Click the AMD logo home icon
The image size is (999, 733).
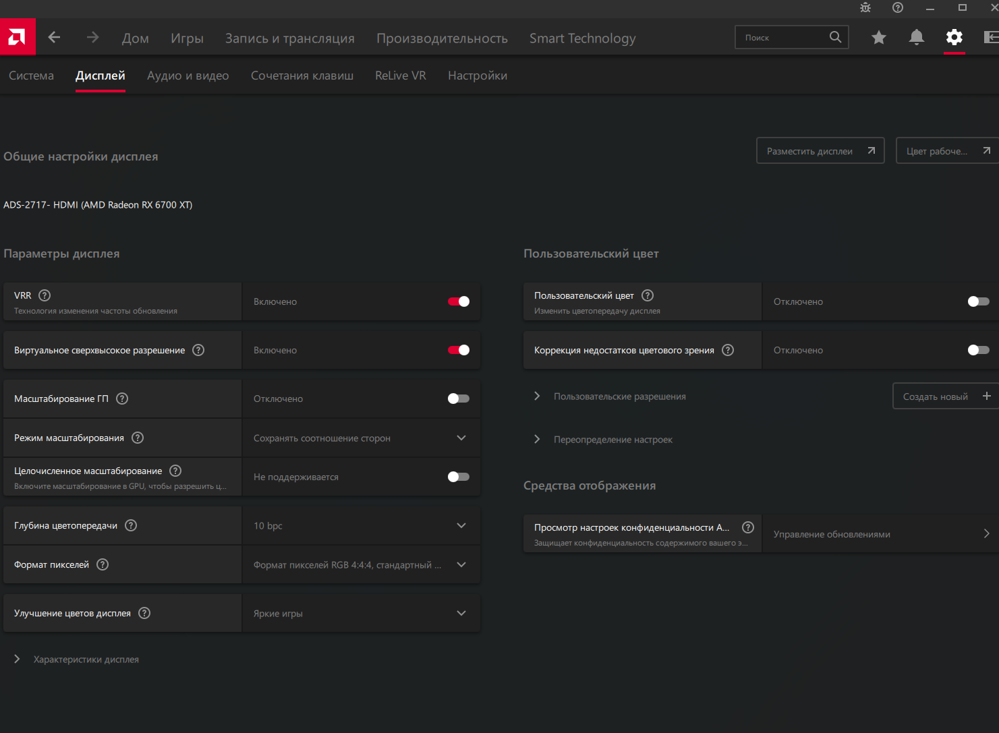[x=18, y=37]
